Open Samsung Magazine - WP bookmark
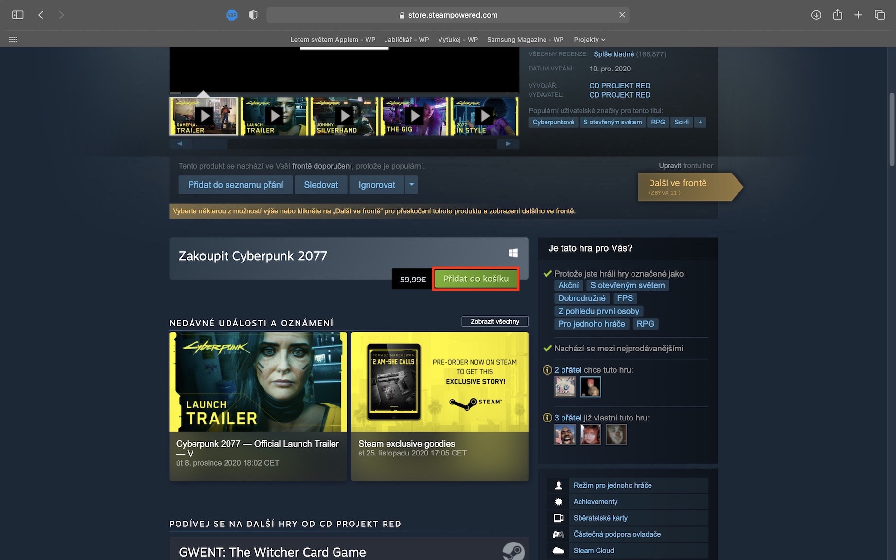This screenshot has width=896, height=560. tap(526, 40)
